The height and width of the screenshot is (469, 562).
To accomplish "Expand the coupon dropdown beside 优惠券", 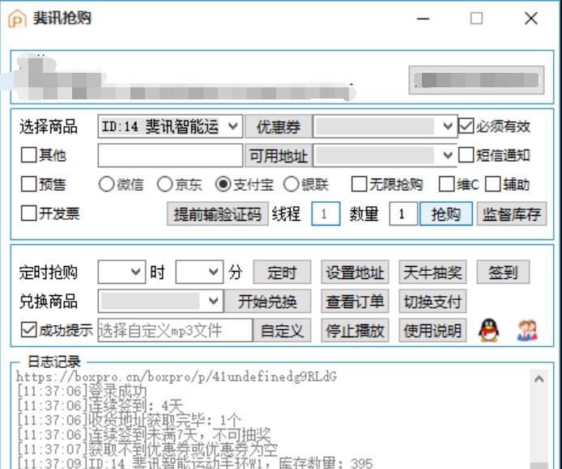I will [385, 126].
